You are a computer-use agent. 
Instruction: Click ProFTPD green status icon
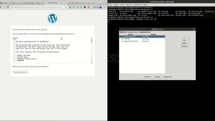[x=122, y=39]
